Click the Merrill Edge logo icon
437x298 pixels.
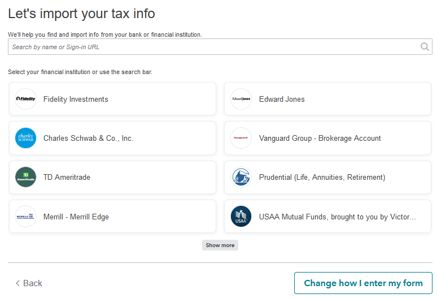tap(25, 217)
